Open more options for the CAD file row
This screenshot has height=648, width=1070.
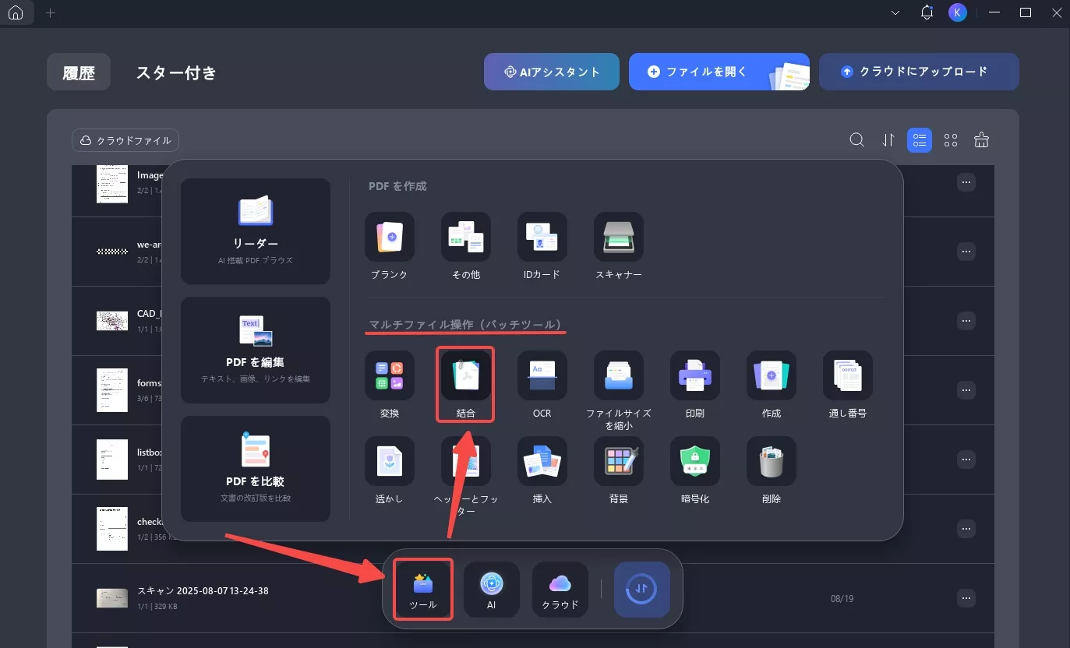(x=966, y=321)
